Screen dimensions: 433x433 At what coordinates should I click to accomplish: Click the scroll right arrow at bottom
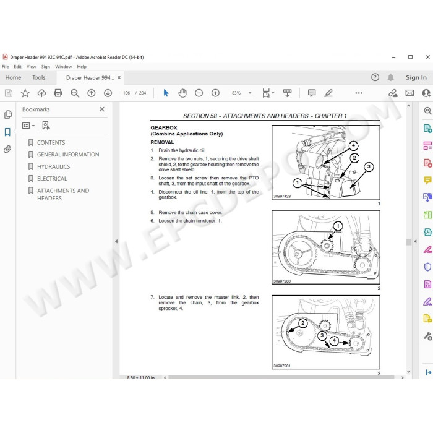(402, 377)
